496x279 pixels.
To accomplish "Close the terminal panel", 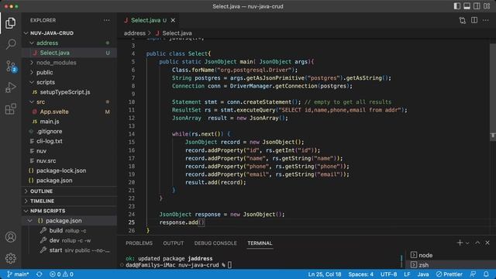I will click(487, 243).
